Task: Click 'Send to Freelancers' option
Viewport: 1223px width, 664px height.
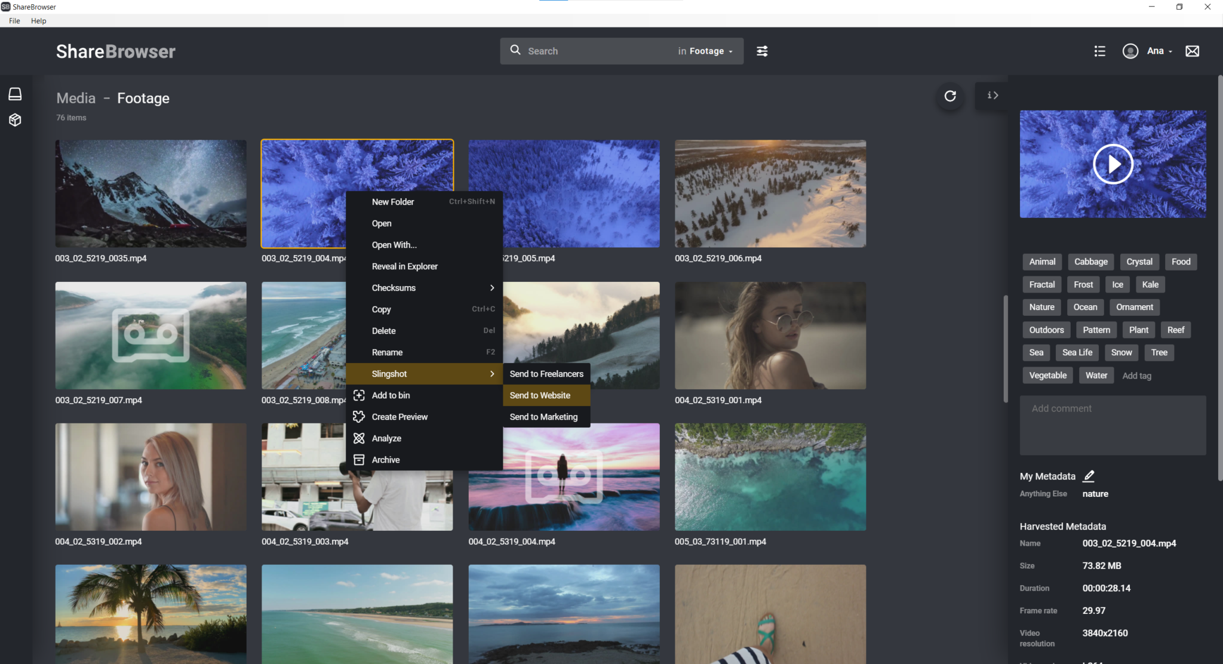Action: [x=546, y=374]
